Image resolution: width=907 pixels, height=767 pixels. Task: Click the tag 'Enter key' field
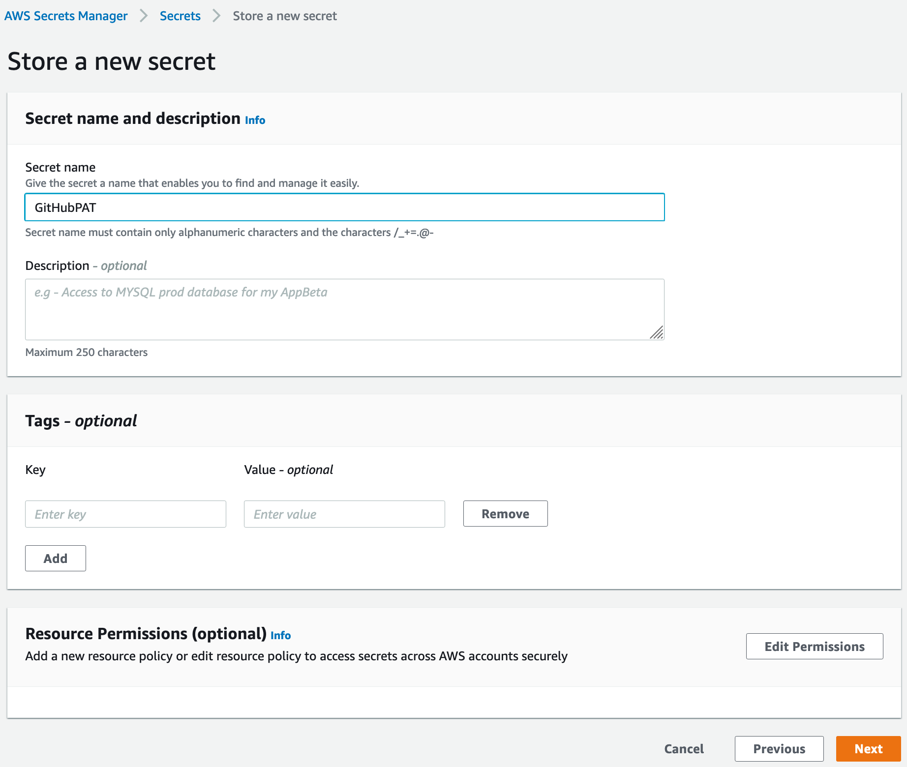click(x=125, y=514)
